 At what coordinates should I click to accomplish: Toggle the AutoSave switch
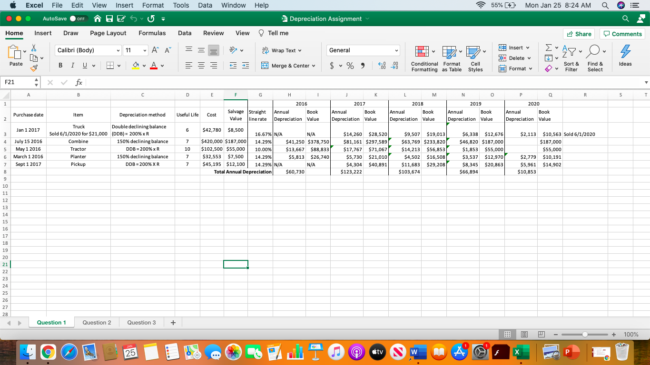tap(79, 19)
